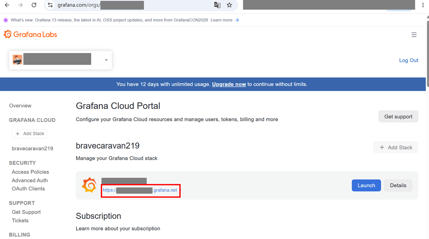Screen dimensions: 429x239
Task: Click the BILLING sidebar section label
Action: click(x=19, y=235)
